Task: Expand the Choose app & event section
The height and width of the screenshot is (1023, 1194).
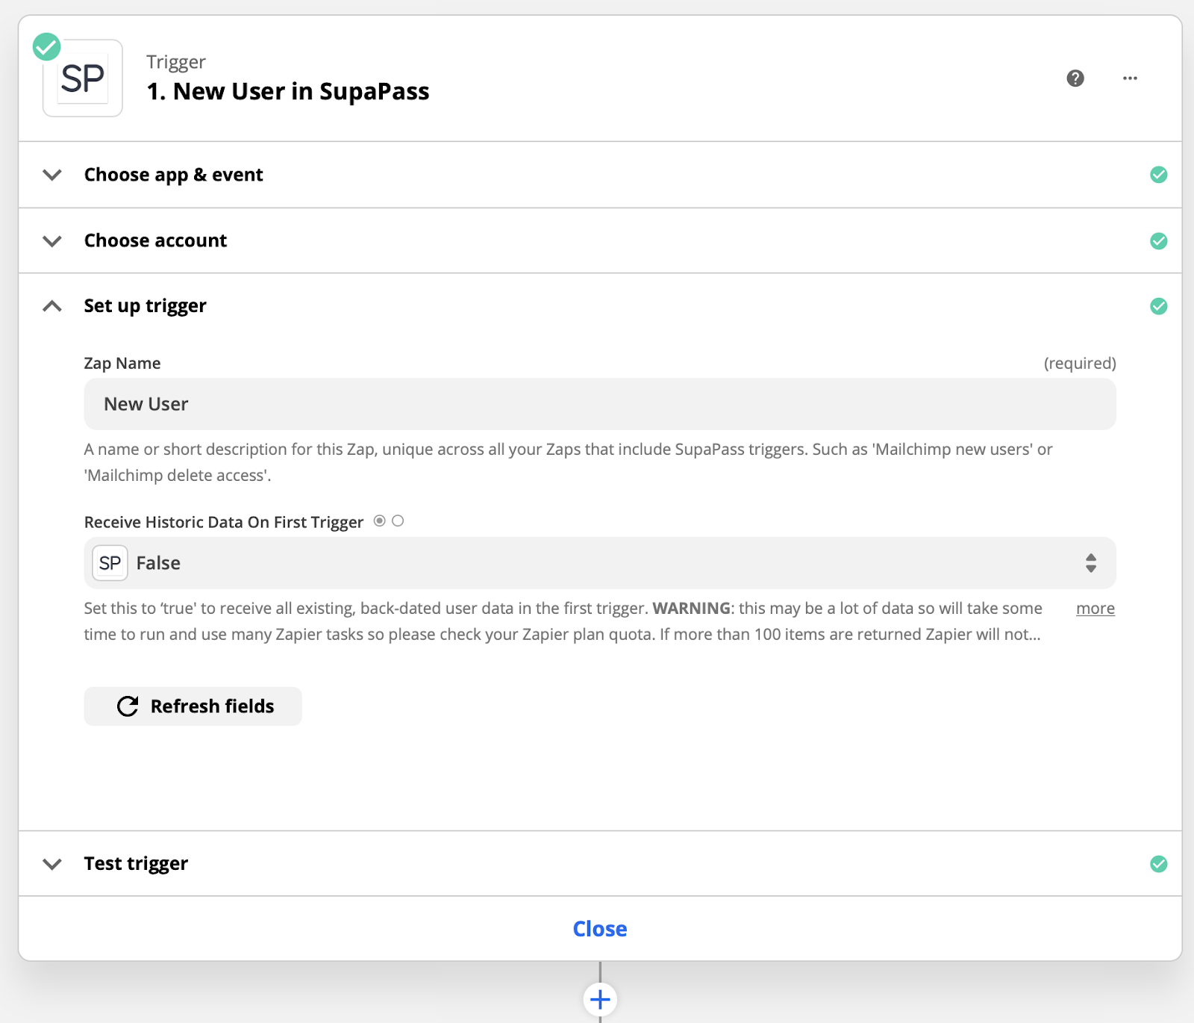Action: point(52,175)
